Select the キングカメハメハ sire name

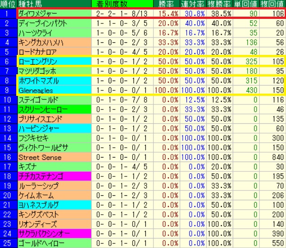41,42
